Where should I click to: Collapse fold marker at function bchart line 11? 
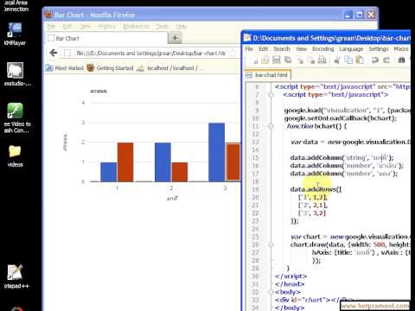[271, 126]
